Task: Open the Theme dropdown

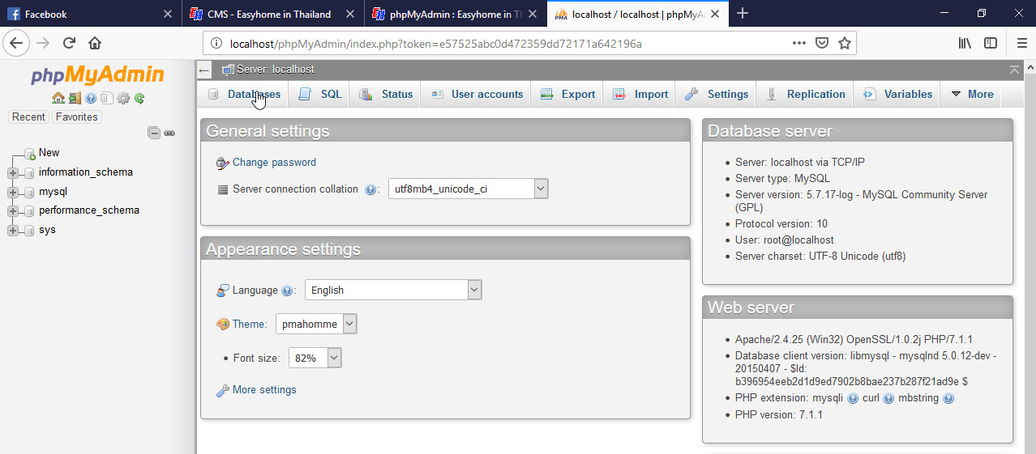Action: 316,324
